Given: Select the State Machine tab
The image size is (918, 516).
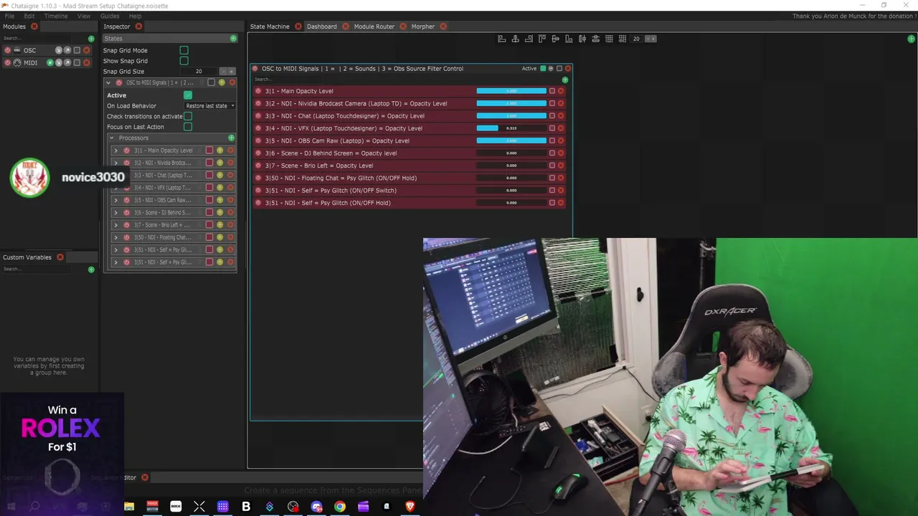Looking at the screenshot, I should point(270,27).
